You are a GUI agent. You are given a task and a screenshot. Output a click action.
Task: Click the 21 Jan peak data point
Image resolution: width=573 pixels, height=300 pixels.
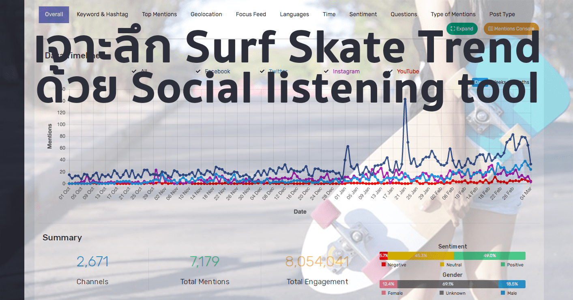pos(405,99)
